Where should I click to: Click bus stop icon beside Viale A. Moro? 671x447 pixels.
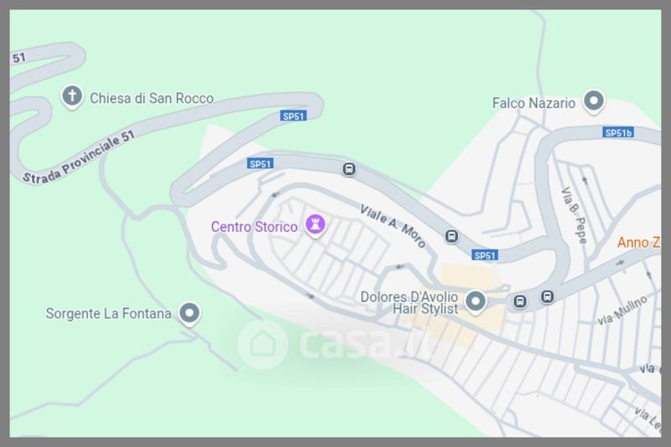(x=451, y=236)
